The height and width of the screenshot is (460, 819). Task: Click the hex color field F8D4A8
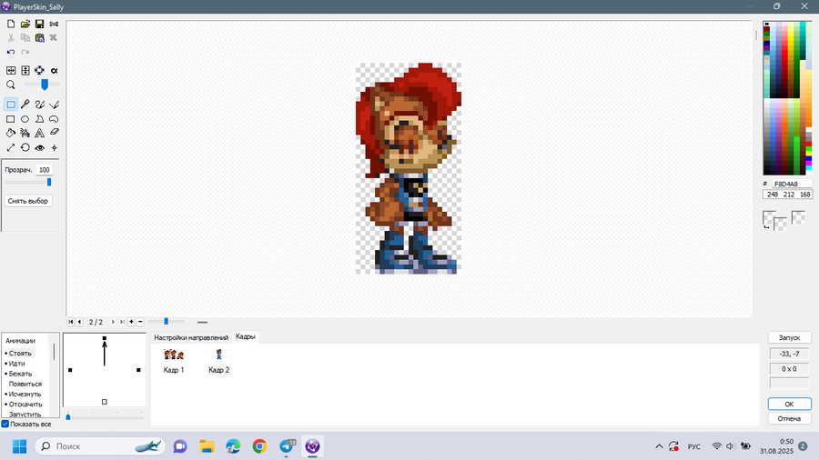pos(791,184)
